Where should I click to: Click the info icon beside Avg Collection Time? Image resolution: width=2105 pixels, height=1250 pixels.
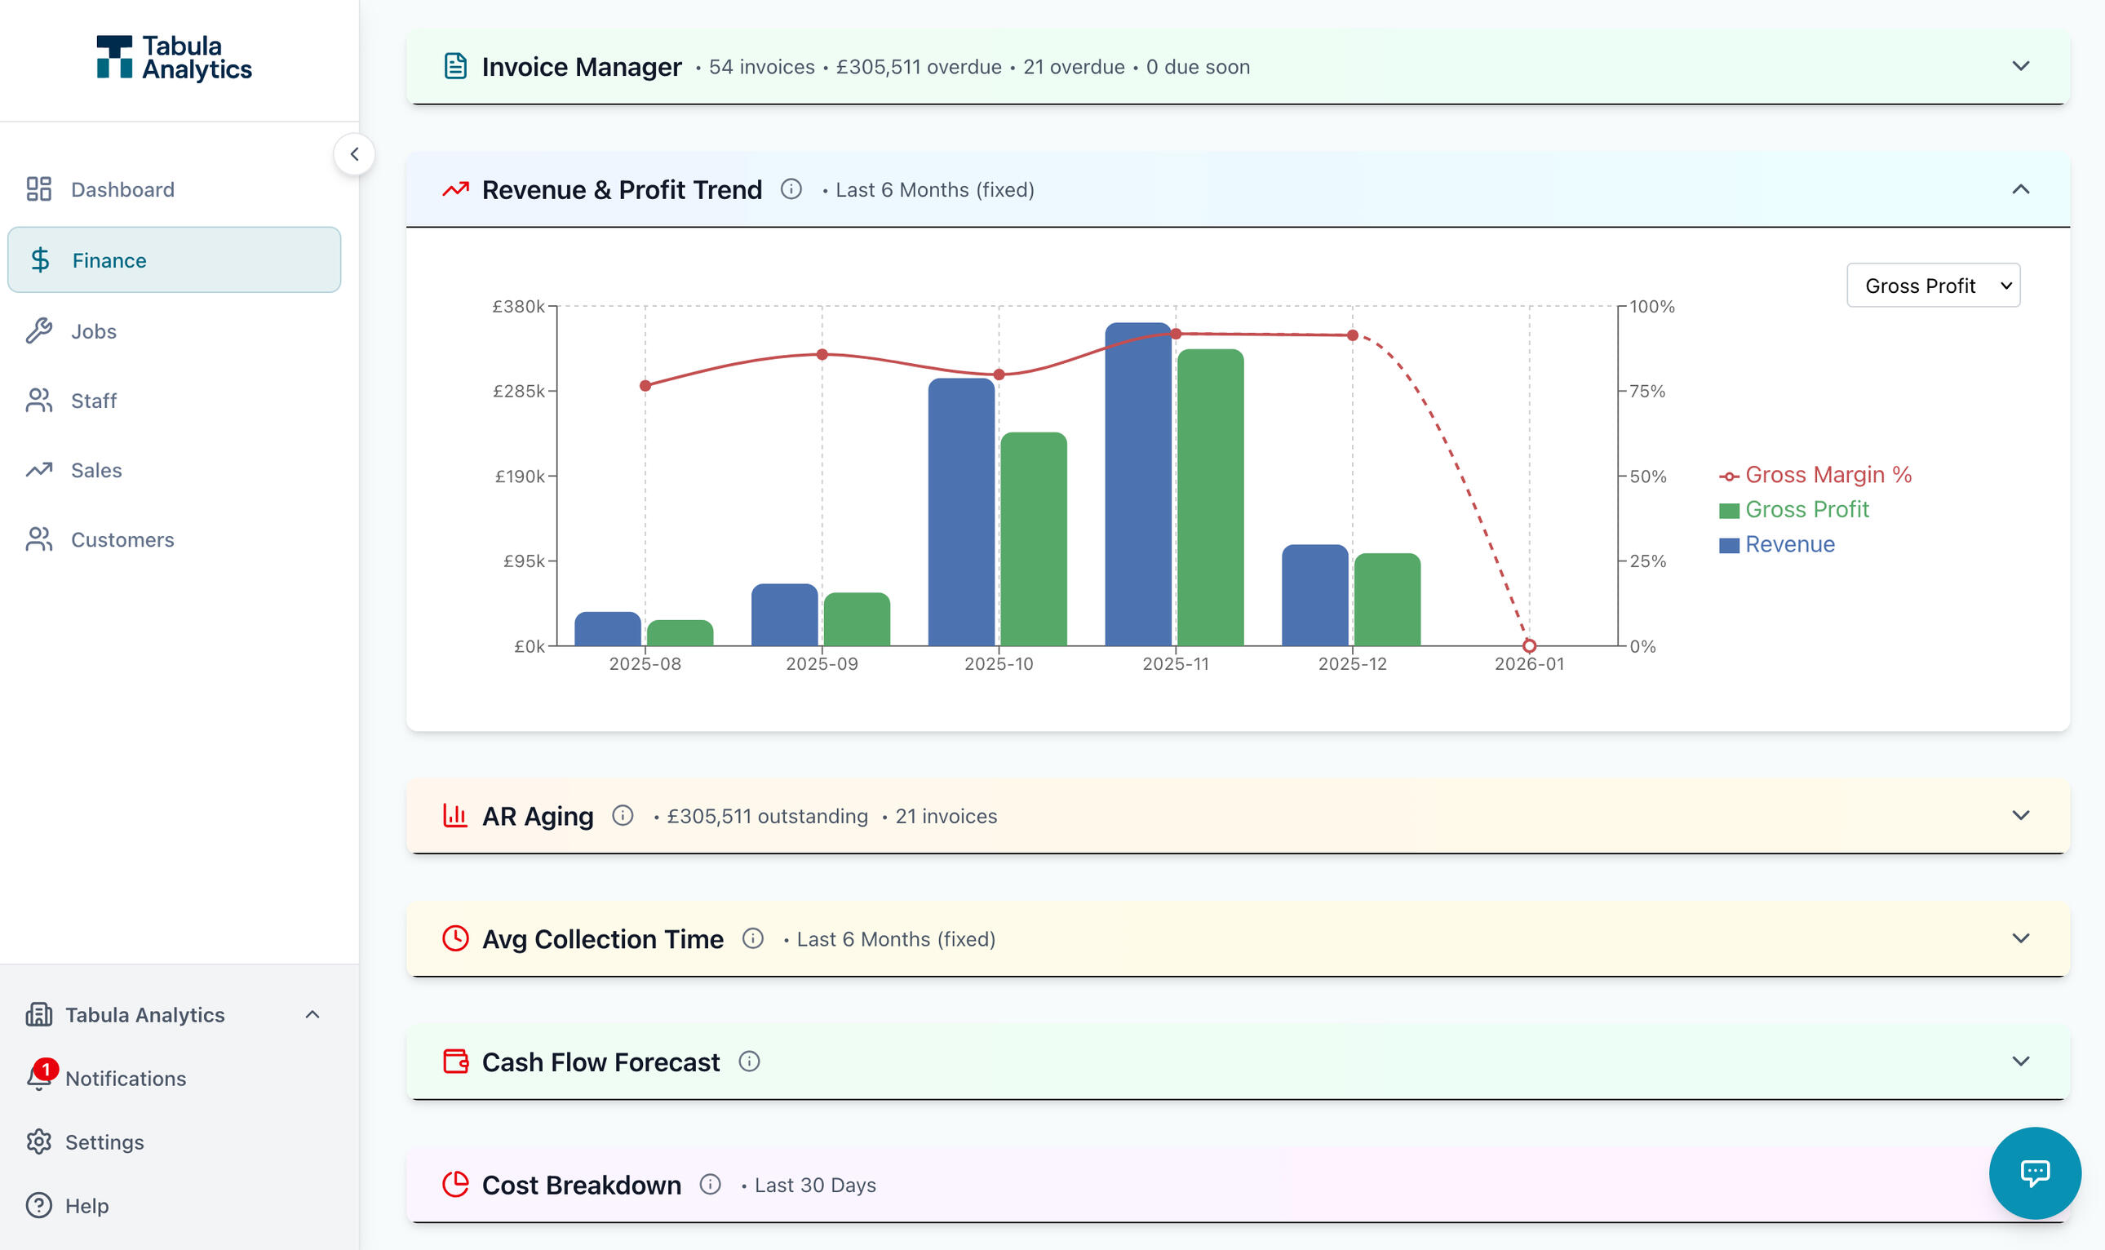pyautogui.click(x=753, y=938)
